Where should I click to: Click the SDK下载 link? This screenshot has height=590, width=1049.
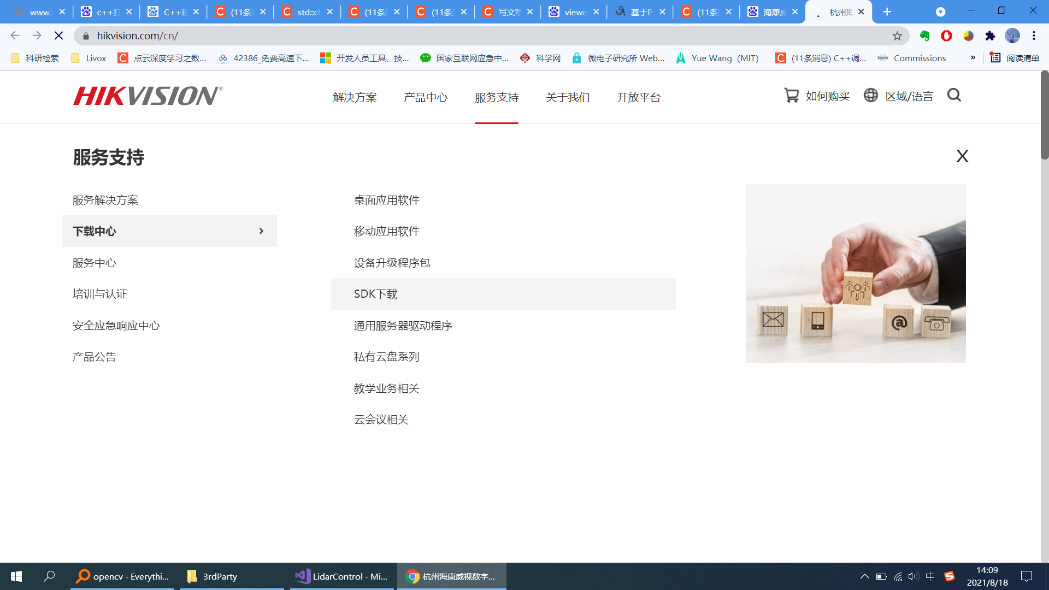click(376, 294)
